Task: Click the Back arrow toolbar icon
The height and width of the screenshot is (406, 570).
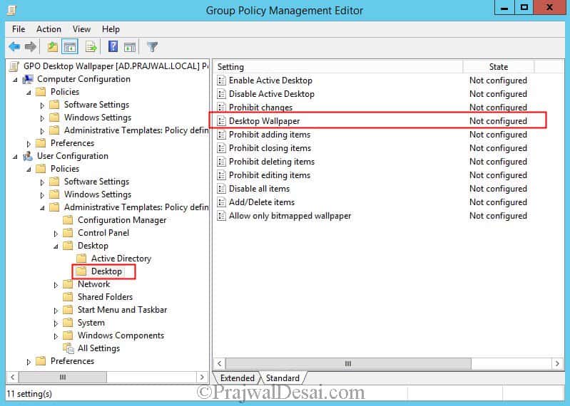Action: click(x=14, y=47)
